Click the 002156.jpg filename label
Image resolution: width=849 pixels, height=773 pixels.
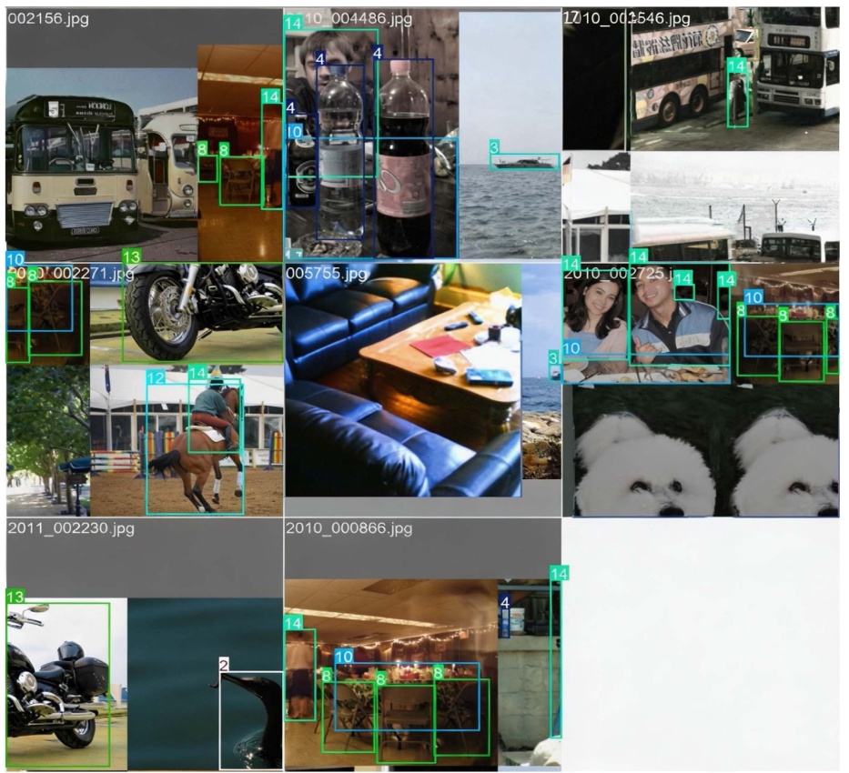[x=48, y=19]
